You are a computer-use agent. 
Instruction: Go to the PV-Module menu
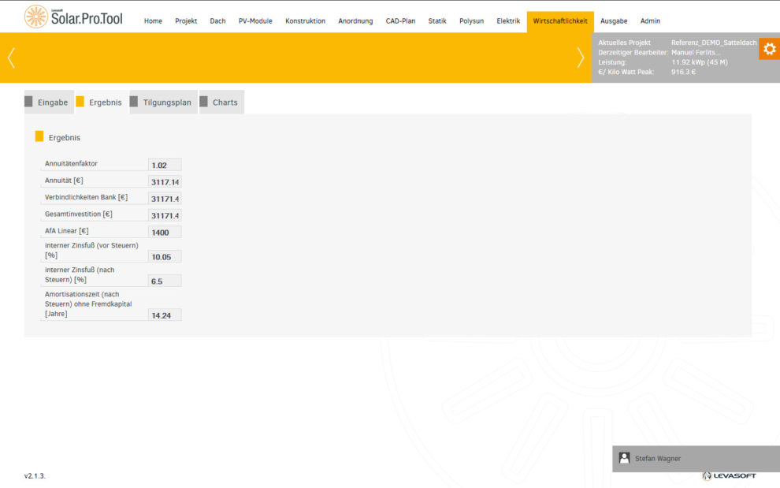click(x=255, y=21)
